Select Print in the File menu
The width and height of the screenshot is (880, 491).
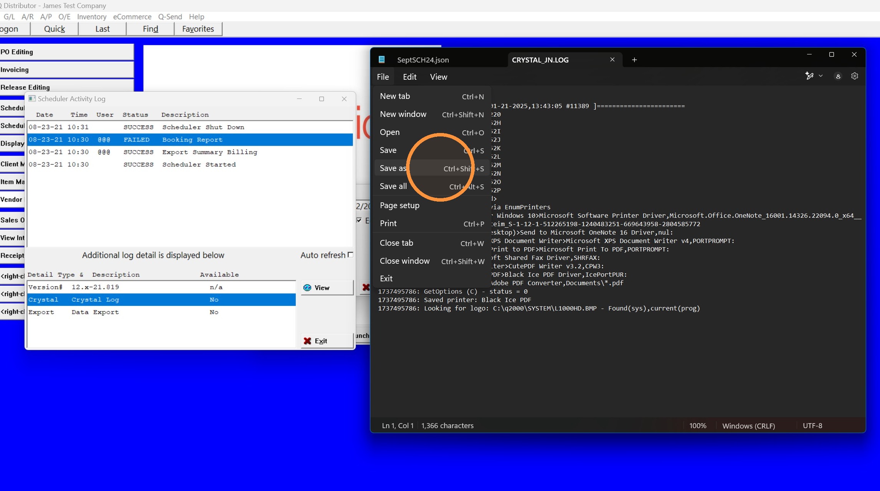[432, 223]
